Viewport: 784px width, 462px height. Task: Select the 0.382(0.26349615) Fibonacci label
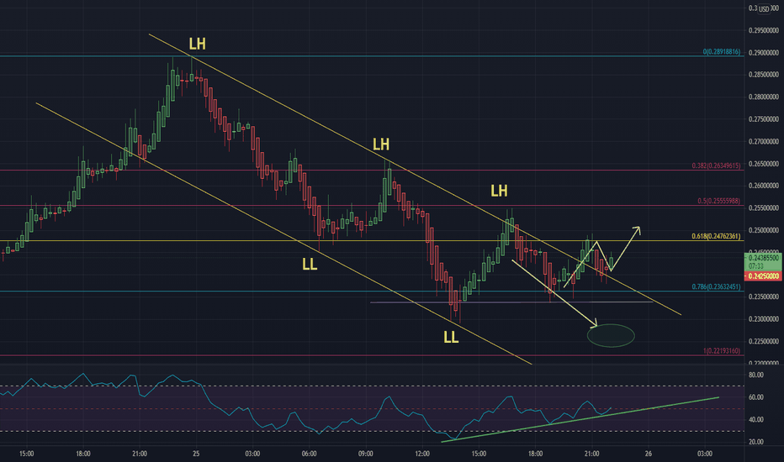(716, 165)
